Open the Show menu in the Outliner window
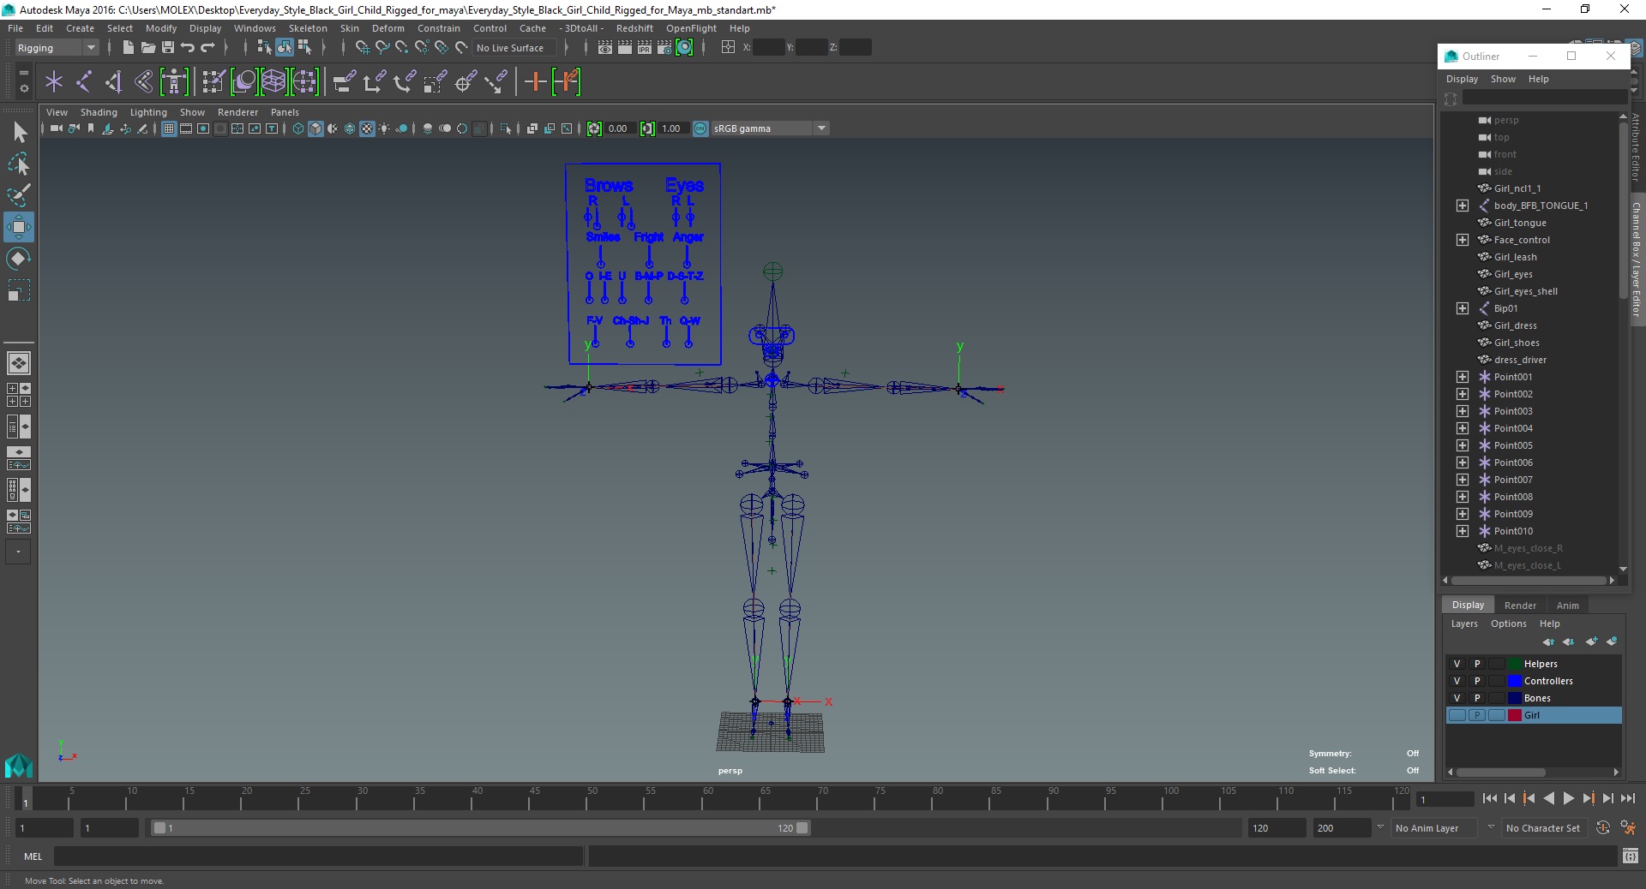Image resolution: width=1646 pixels, height=889 pixels. 1503,79
